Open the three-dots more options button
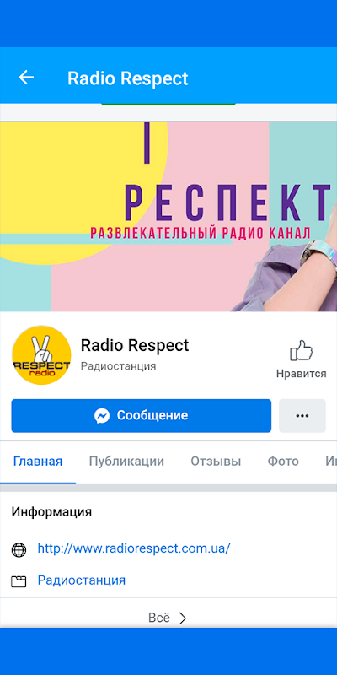Screen dimensions: 337x675 pos(302,415)
